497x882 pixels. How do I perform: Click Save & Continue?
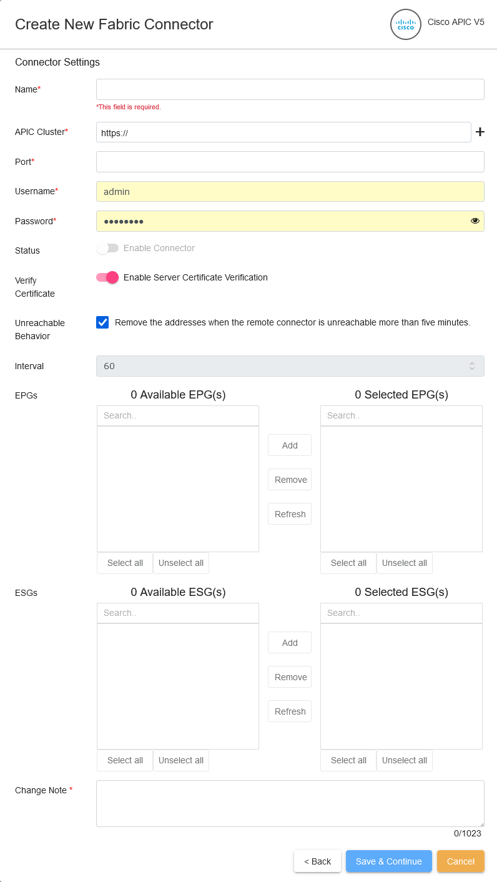[388, 861]
